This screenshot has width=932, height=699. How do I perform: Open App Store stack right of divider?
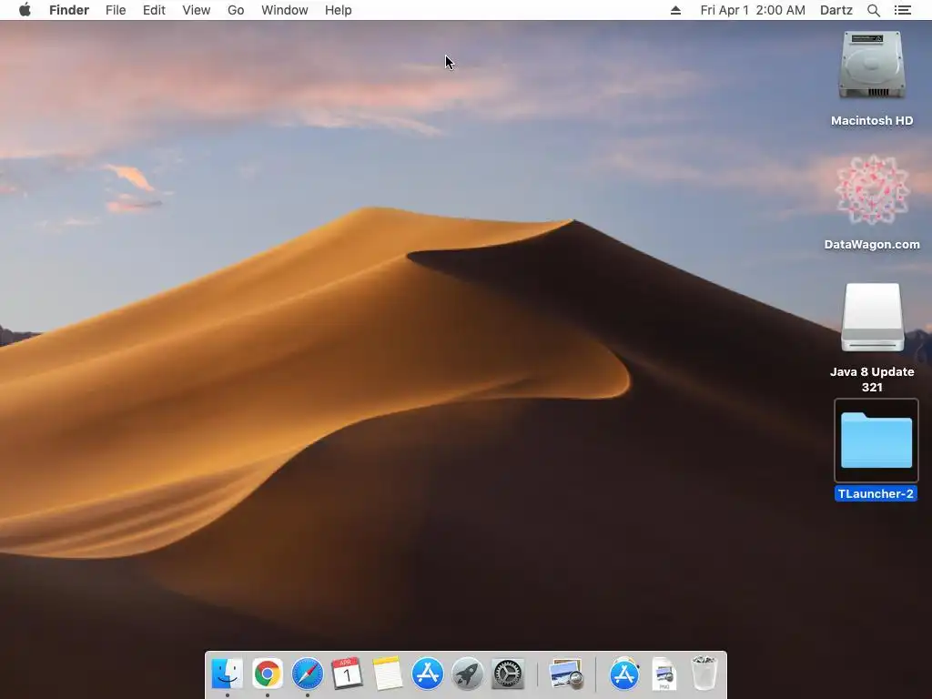[x=624, y=674]
